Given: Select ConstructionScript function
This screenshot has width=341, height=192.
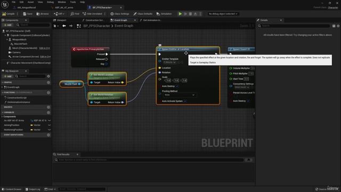Looking at the screenshot, I should click(17, 98).
